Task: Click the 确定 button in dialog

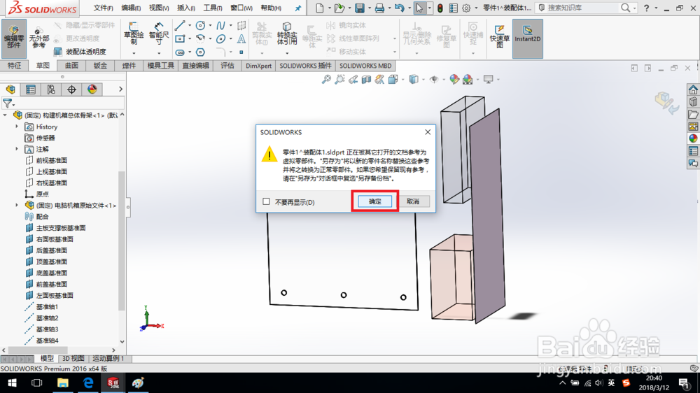Action: pos(375,201)
